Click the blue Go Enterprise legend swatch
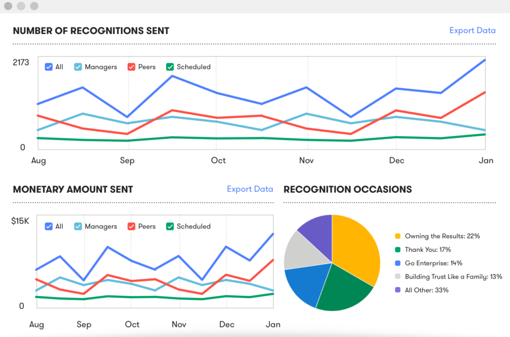This screenshot has height=337, width=510. [397, 263]
